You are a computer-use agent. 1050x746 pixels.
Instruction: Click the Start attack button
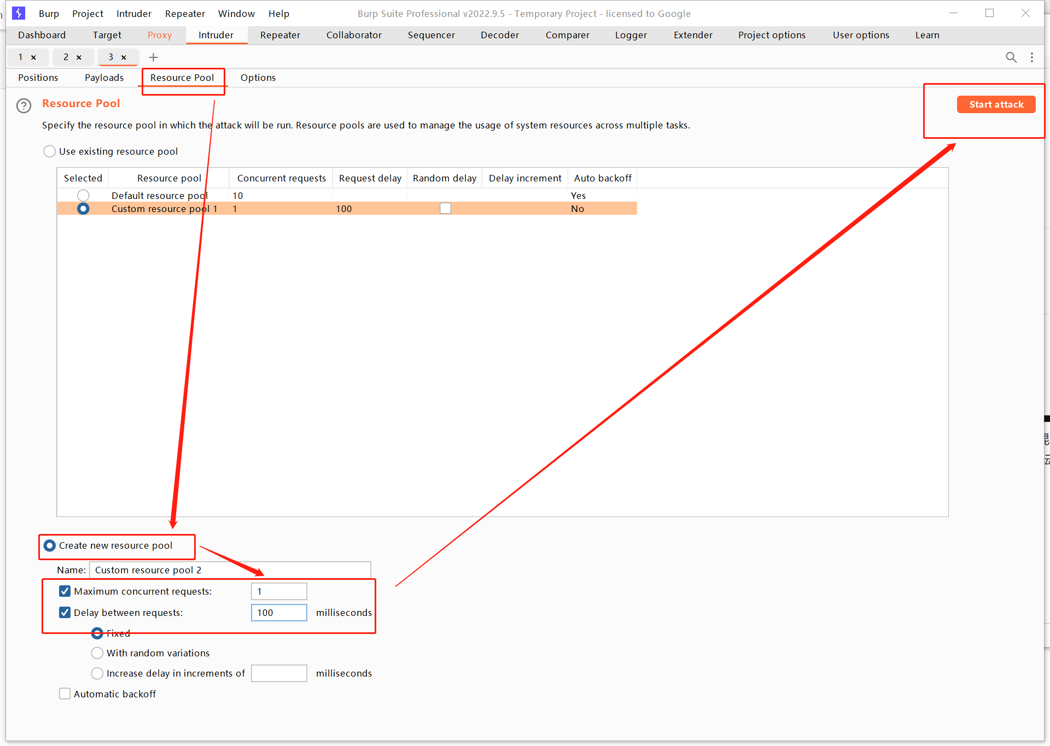click(996, 104)
